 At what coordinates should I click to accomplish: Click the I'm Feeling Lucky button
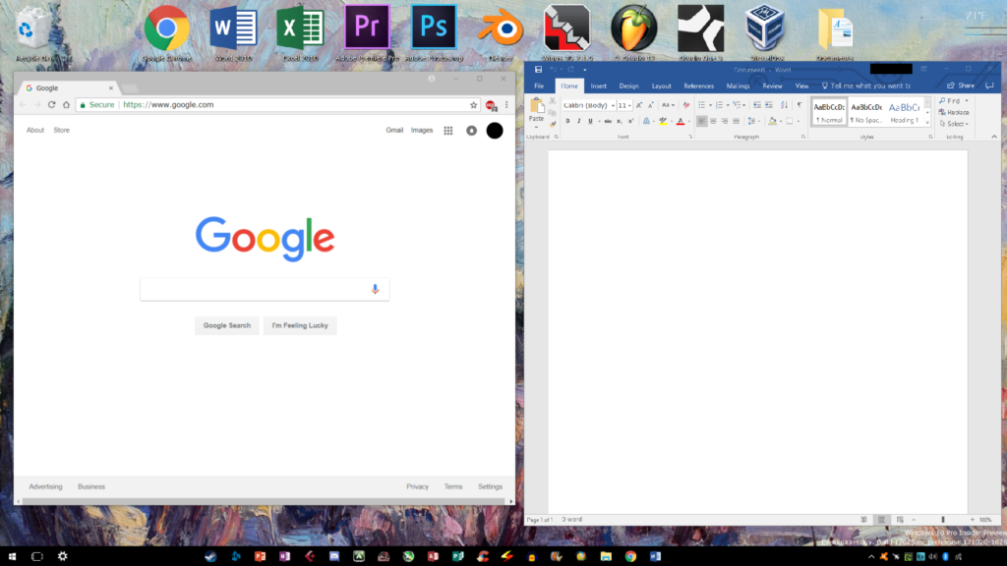(x=300, y=325)
